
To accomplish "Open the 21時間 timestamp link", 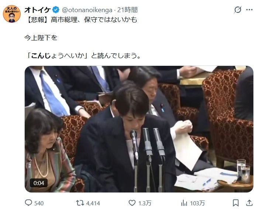I will [127, 10].
